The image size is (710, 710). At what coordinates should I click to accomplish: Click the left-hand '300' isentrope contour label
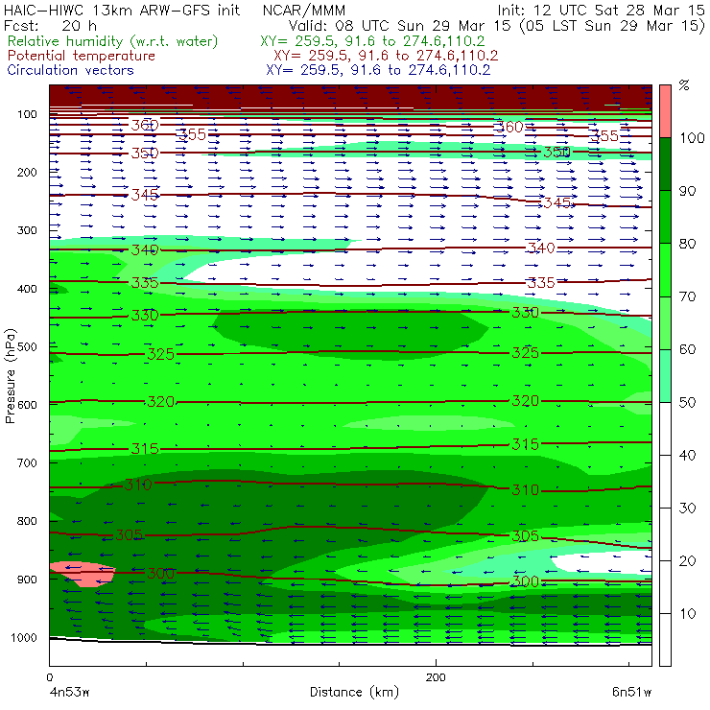(161, 573)
